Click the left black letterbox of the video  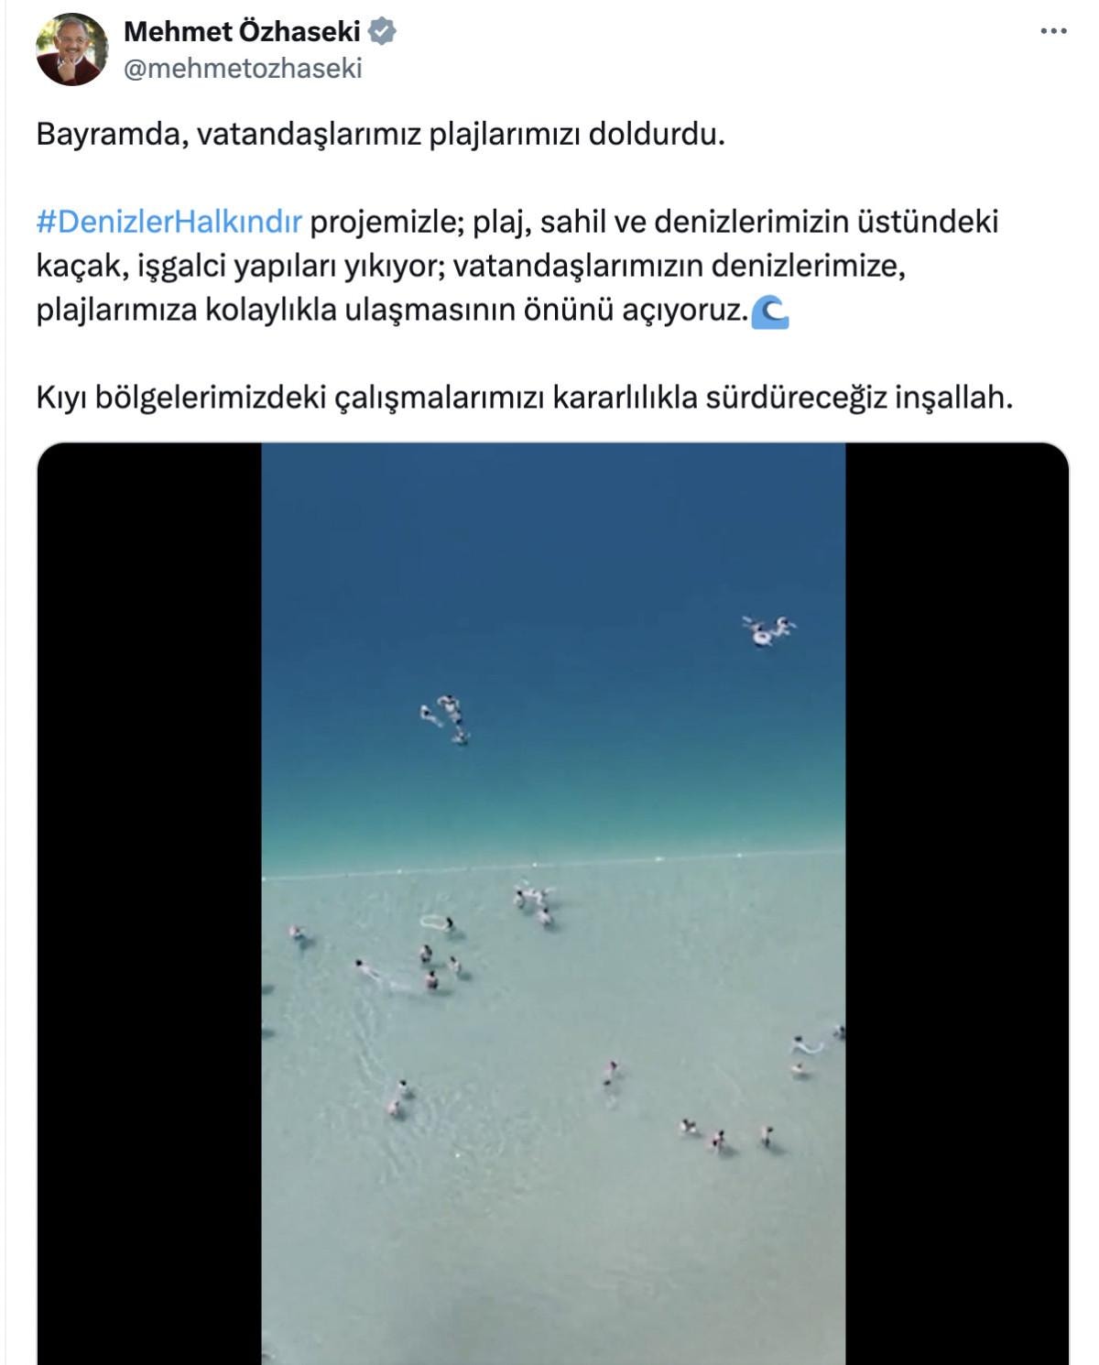tap(149, 903)
